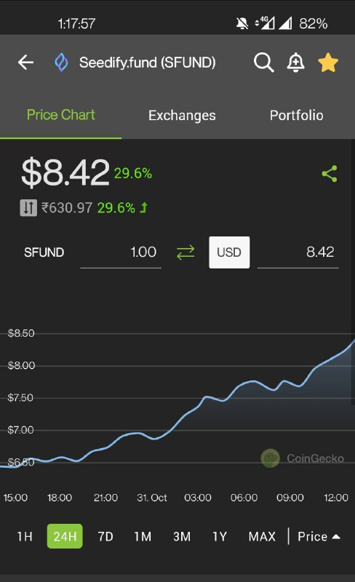Choose the MAX chart range
The height and width of the screenshot is (582, 355).
[262, 536]
